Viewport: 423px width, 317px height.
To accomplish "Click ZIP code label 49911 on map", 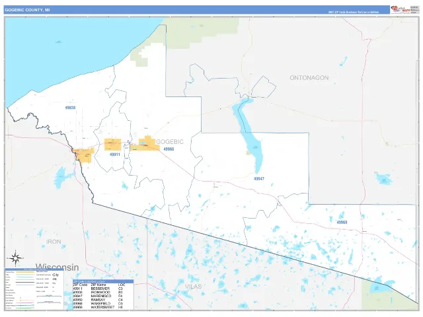I will pyautogui.click(x=115, y=155).
